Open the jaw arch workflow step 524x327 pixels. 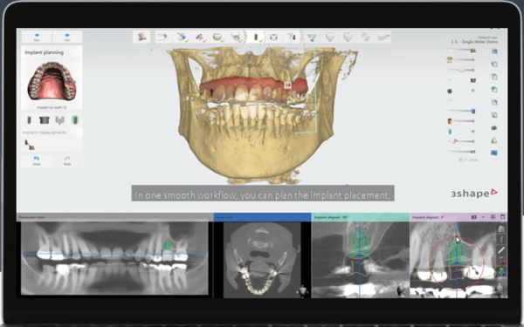click(x=237, y=37)
